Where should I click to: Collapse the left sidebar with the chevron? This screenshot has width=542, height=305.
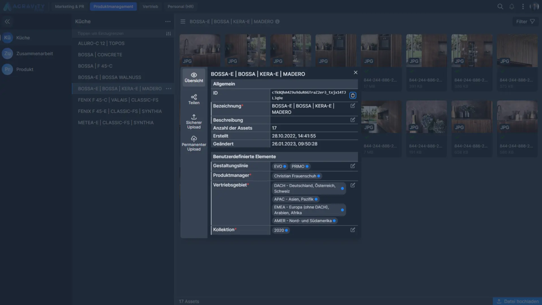[x=7, y=21]
